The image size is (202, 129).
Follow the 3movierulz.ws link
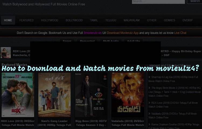click(x=92, y=33)
